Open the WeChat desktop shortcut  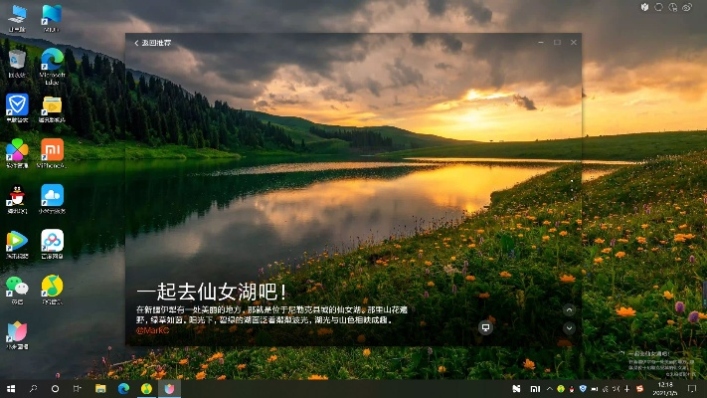point(17,286)
